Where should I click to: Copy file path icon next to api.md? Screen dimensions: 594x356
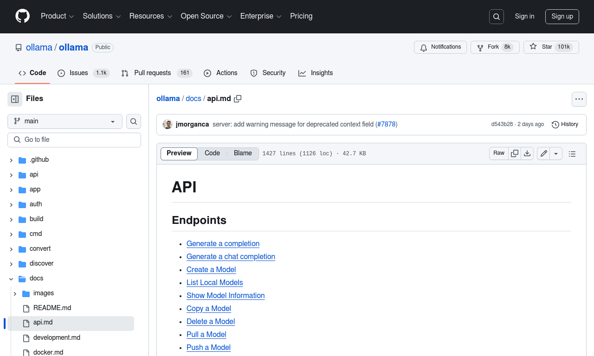238,99
